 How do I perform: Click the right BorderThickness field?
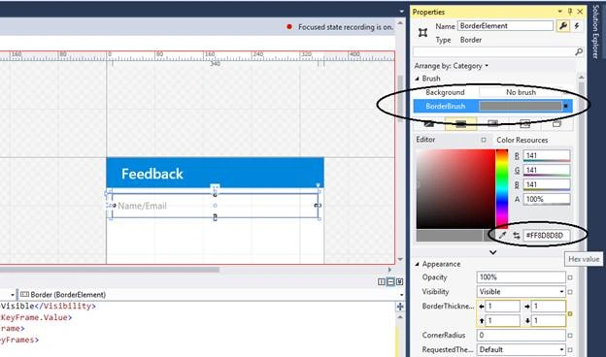(x=549, y=307)
